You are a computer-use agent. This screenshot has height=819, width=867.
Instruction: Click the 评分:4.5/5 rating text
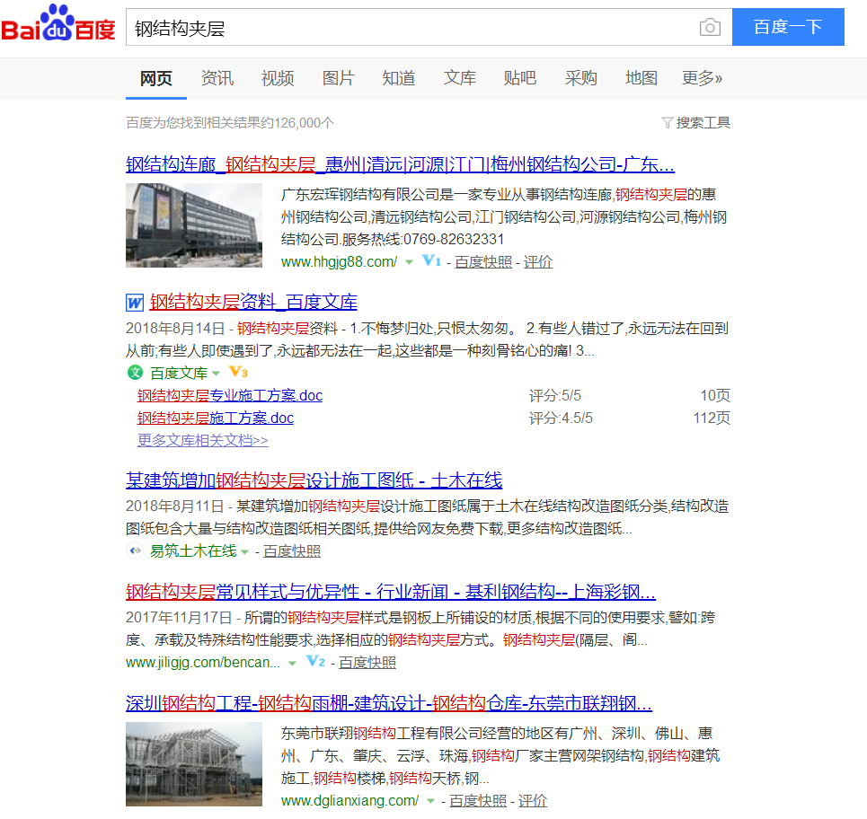coord(561,418)
